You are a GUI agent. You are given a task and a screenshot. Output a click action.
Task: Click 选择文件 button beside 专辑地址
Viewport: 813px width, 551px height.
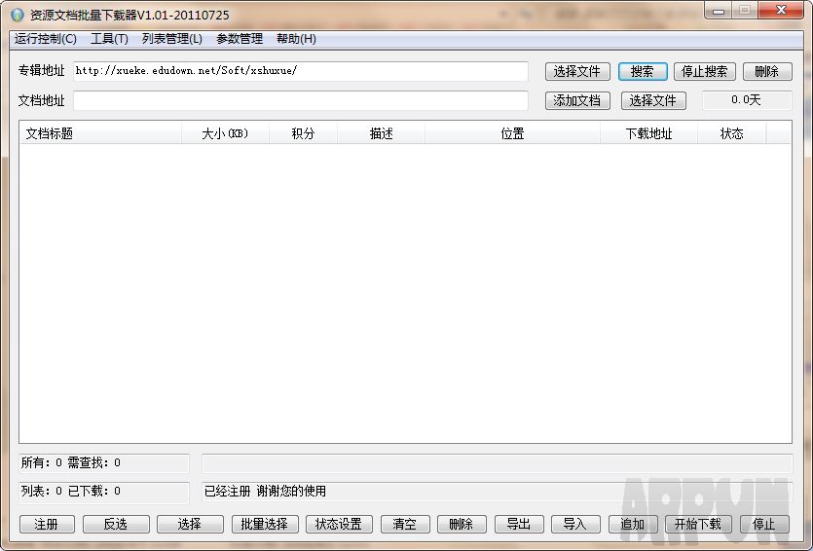pos(577,71)
